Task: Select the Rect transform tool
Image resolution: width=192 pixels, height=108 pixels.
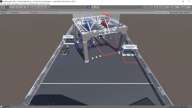Action: pos(19,7)
